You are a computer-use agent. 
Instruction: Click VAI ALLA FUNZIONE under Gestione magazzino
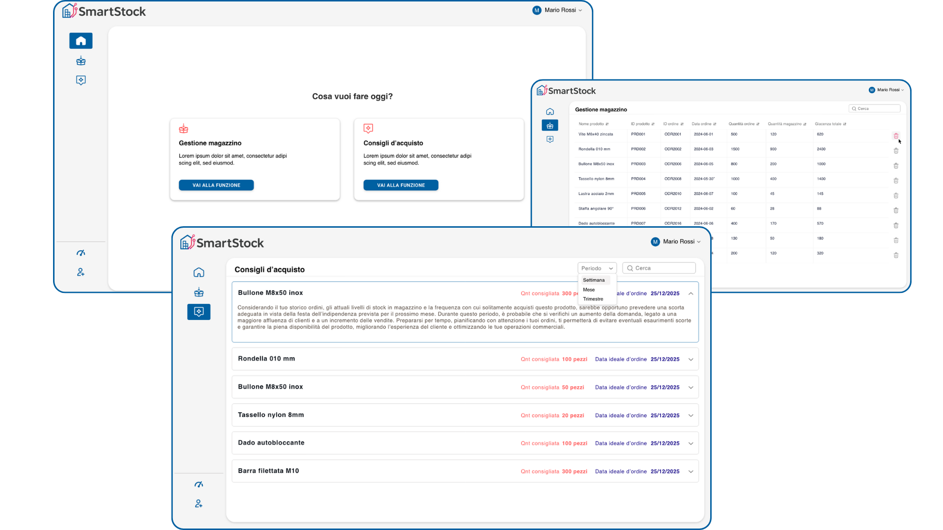click(x=216, y=185)
